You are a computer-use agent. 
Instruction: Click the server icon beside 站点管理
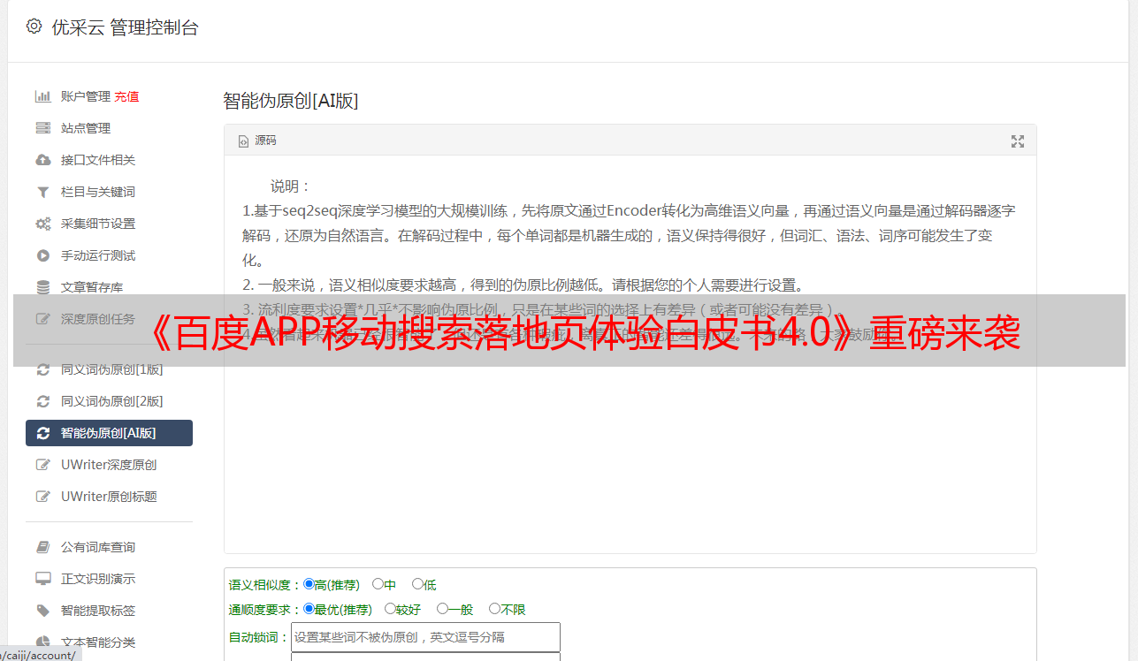(x=42, y=128)
